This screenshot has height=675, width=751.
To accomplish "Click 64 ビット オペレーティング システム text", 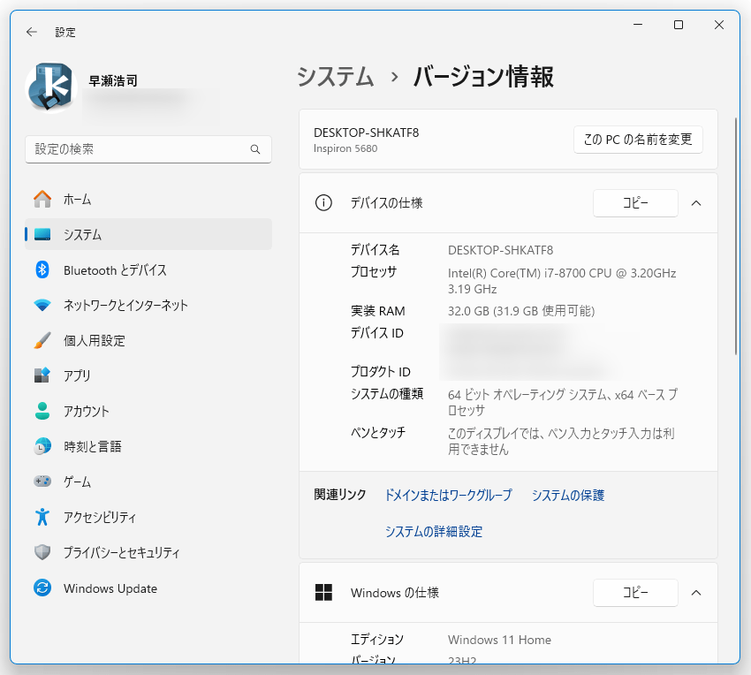I will tap(527, 395).
